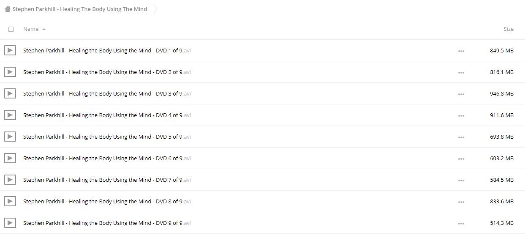This screenshot has height=238, width=525.
Task: Open the three-dot options for DVD 6 of 9
Action: tap(461, 159)
